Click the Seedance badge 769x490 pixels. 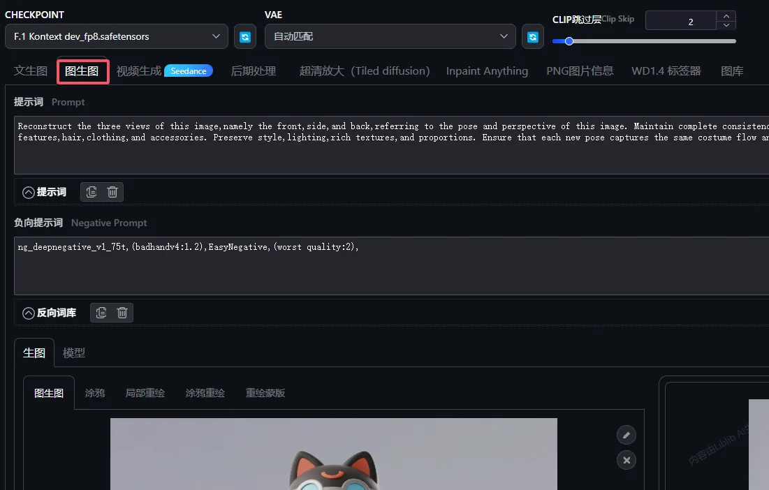189,71
